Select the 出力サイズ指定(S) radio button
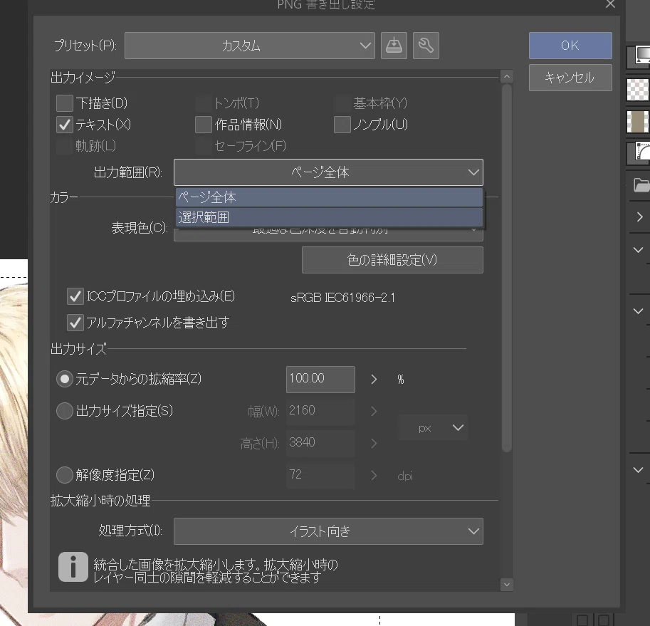 (x=65, y=411)
